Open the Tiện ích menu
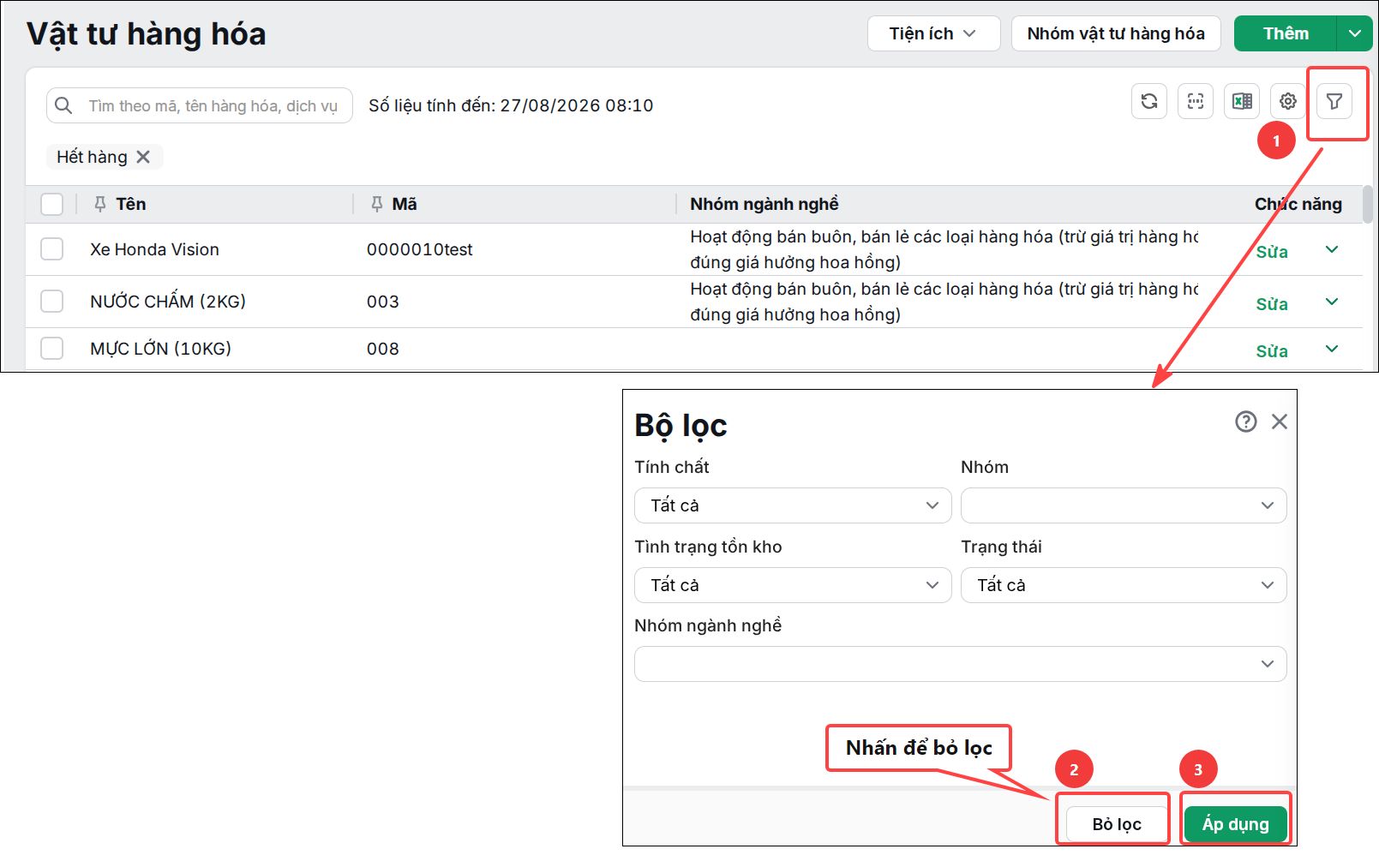The image size is (1379, 855). coord(933,33)
